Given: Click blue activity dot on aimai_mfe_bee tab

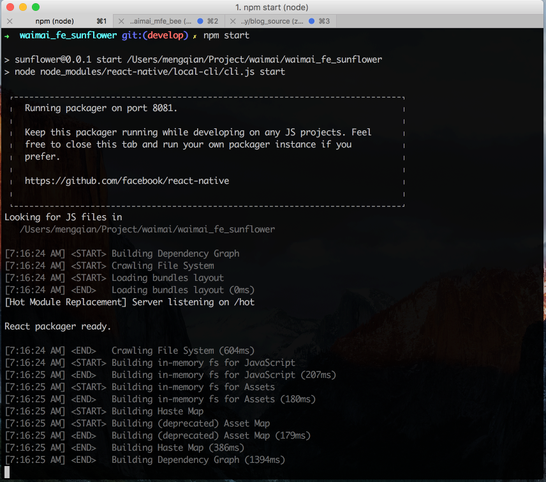Looking at the screenshot, I should coord(200,21).
